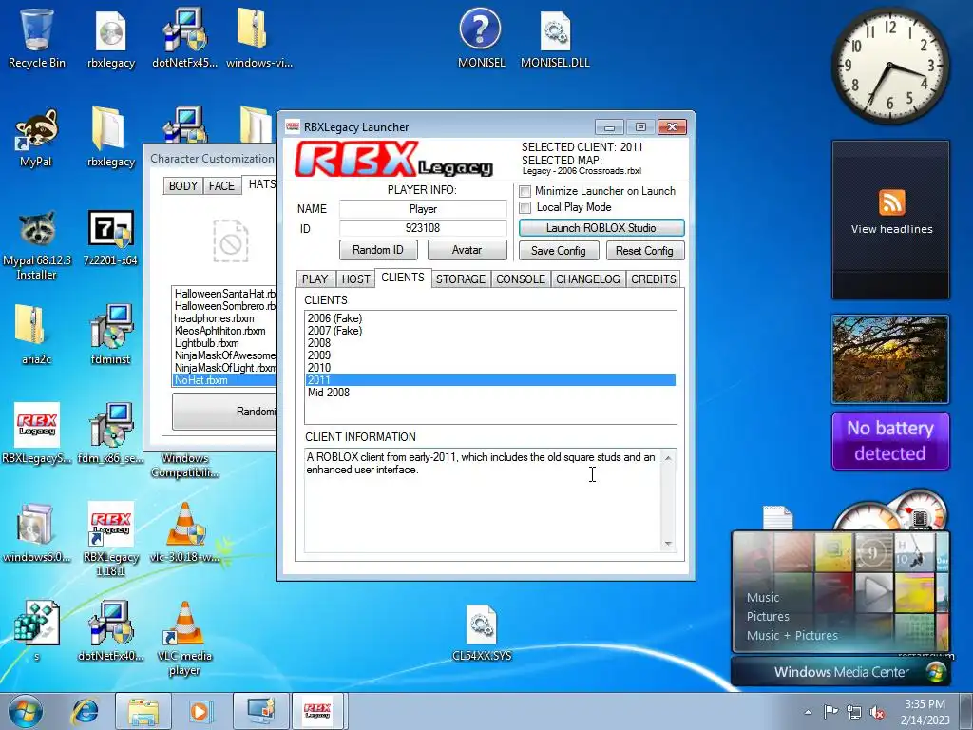Select the 2009 client entry
This screenshot has height=730, width=973.
(490, 355)
